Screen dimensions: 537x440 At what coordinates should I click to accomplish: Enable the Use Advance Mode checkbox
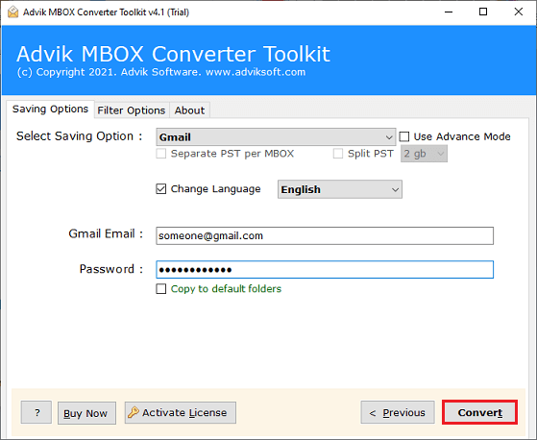point(404,136)
